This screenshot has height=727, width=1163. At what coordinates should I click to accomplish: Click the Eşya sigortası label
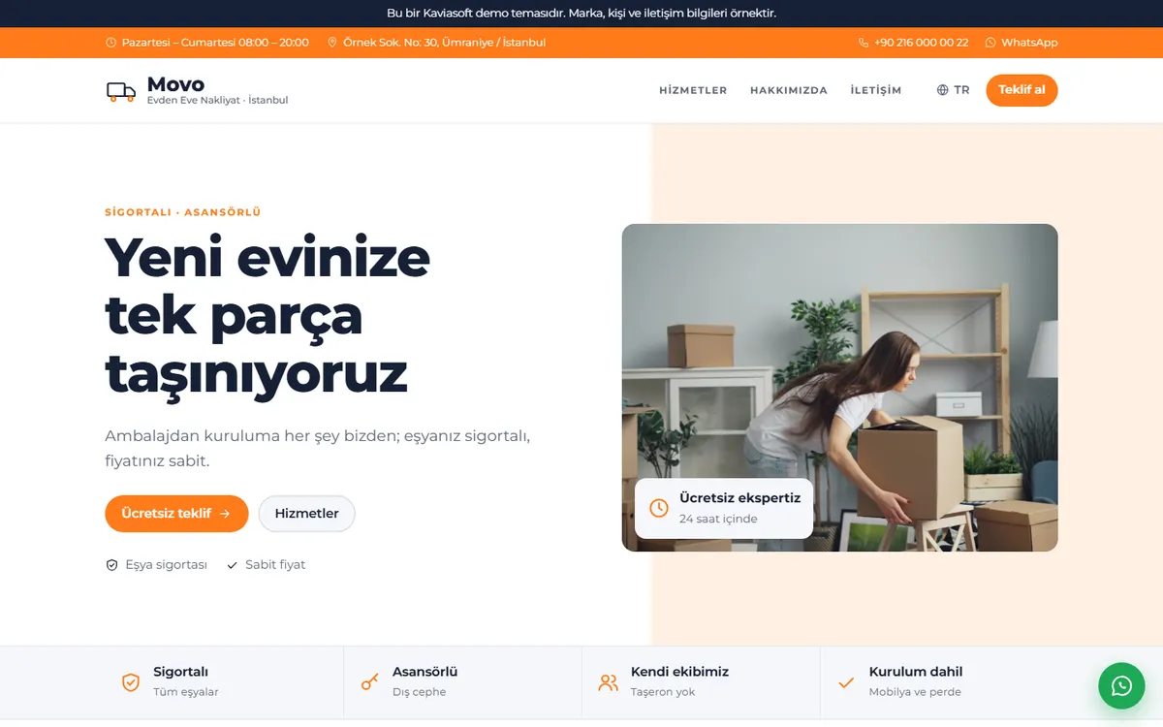click(x=166, y=565)
